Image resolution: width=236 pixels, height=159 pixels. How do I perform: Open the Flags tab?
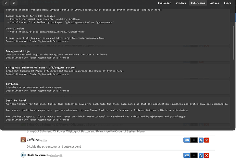tap(227, 3)
